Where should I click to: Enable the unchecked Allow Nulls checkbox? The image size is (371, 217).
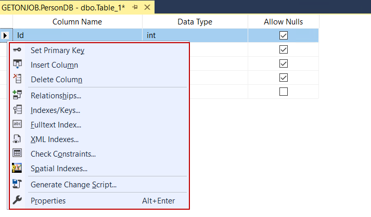[284, 92]
